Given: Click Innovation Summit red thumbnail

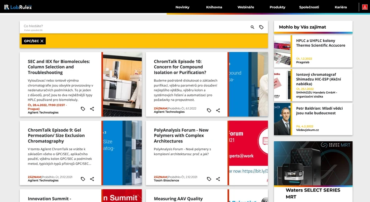Looking at the screenshot, I should point(123,196).
